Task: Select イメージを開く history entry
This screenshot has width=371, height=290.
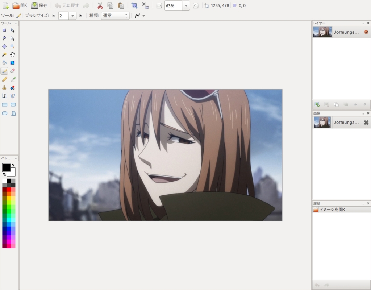Action: tap(341, 210)
